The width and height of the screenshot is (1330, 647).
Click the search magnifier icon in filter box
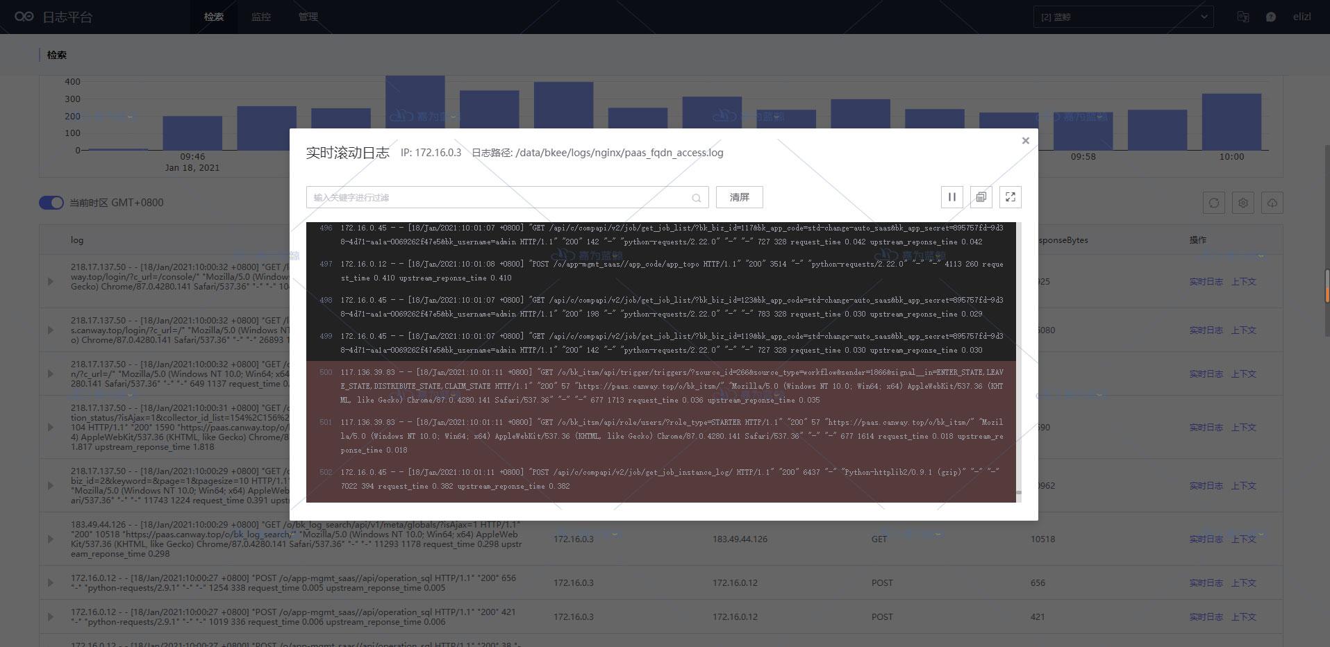click(696, 199)
